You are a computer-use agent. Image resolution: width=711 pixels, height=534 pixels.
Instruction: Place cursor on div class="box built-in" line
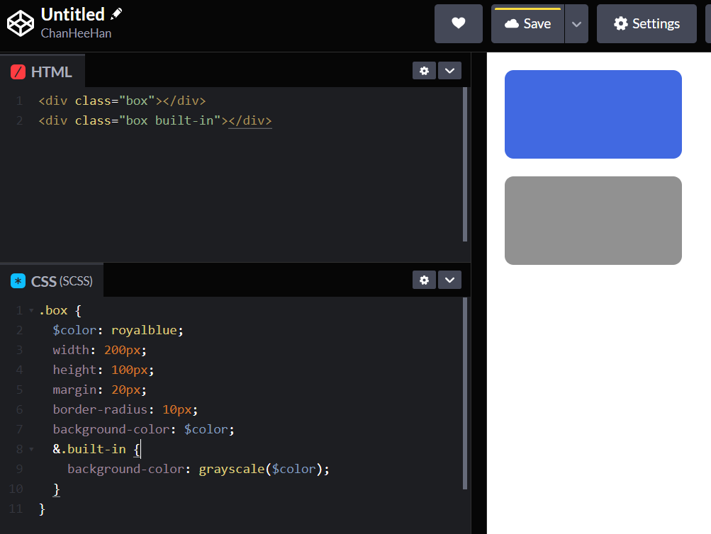[155, 120]
